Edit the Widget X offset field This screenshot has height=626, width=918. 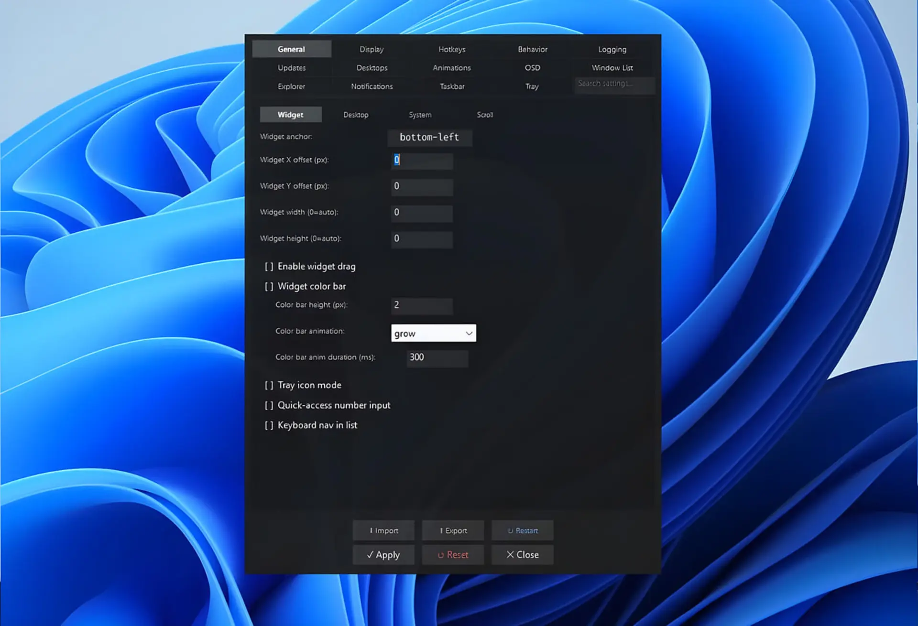click(x=422, y=161)
